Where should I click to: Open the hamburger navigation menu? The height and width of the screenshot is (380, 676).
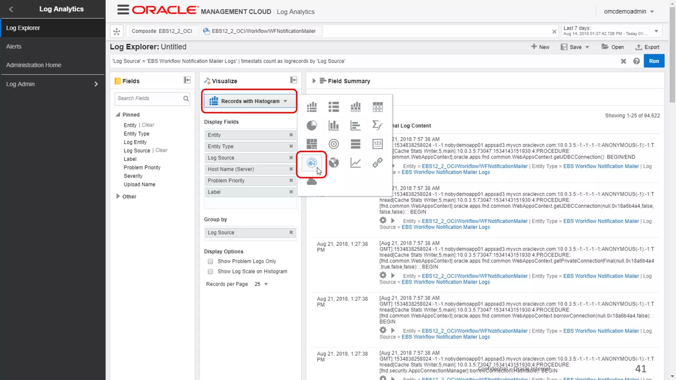[123, 10]
